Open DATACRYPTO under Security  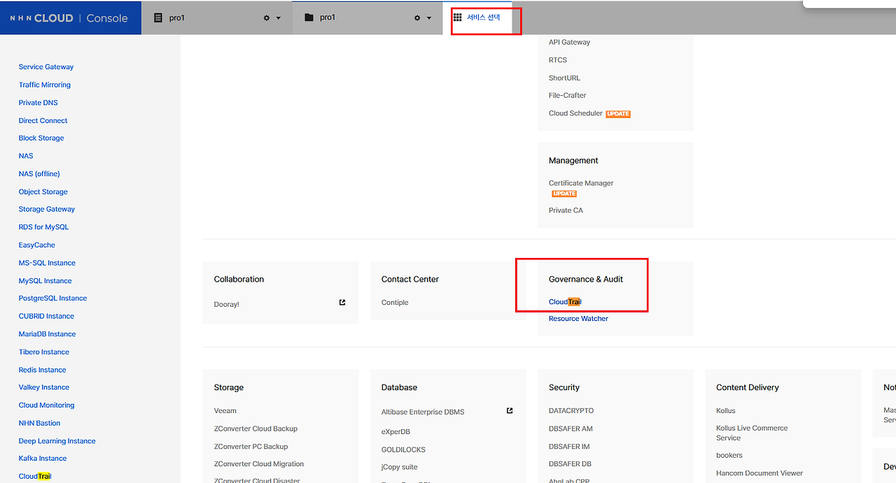pos(571,411)
